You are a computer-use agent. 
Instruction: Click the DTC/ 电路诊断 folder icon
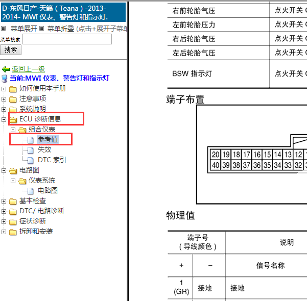coord(13,212)
